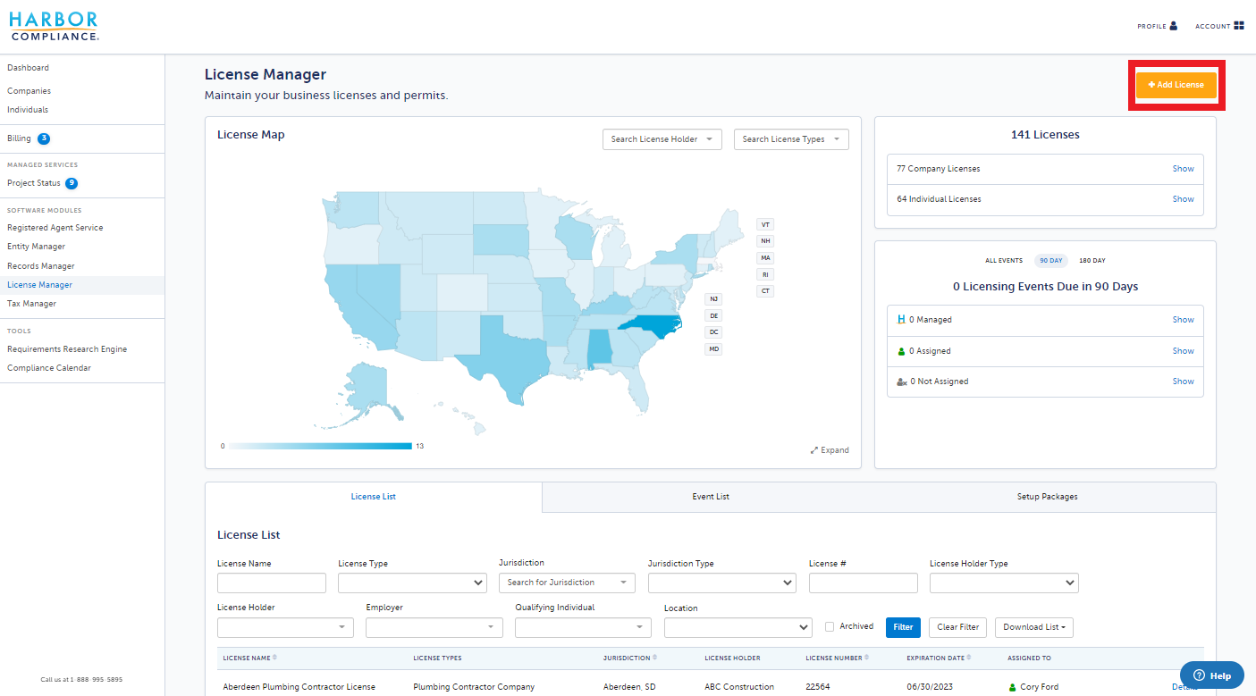The width and height of the screenshot is (1256, 696).
Task: Show the 77 Company Licenses
Action: point(1184,169)
